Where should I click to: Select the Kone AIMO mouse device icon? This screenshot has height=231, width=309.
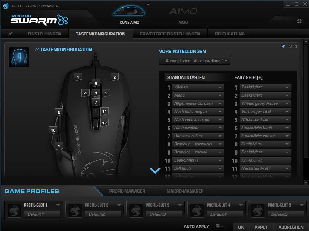(129, 12)
